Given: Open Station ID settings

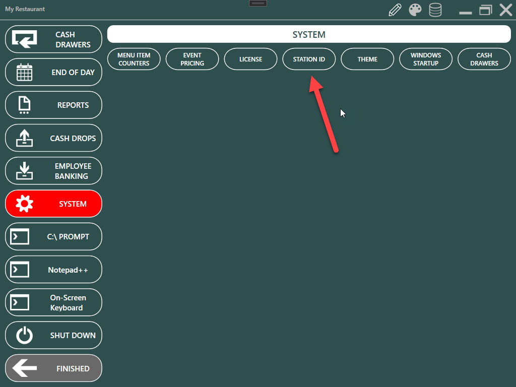Looking at the screenshot, I should click(x=309, y=59).
